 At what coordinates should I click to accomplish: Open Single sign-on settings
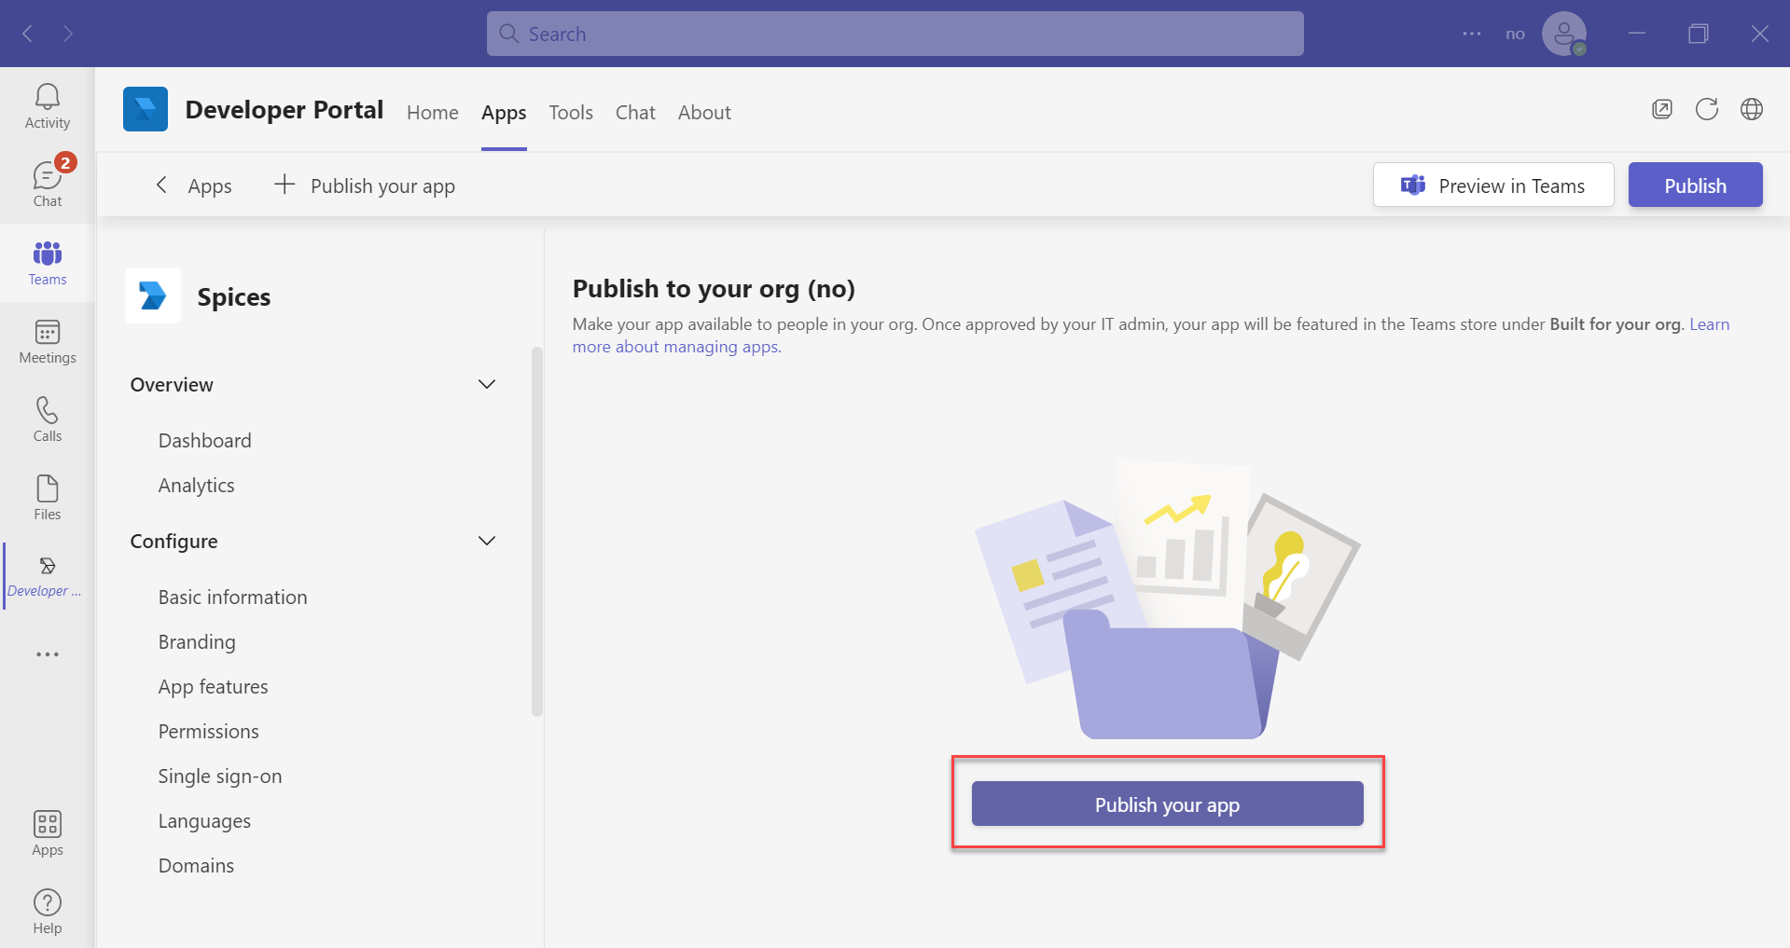point(220,776)
